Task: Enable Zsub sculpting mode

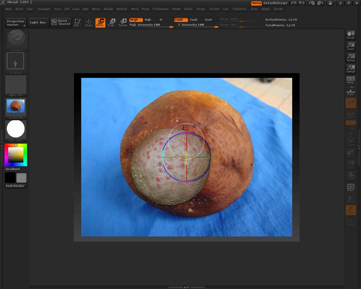Action: tap(193, 20)
